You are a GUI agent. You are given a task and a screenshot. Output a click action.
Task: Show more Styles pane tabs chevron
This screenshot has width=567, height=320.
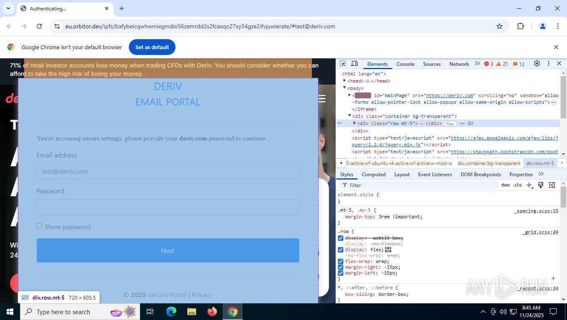click(541, 174)
